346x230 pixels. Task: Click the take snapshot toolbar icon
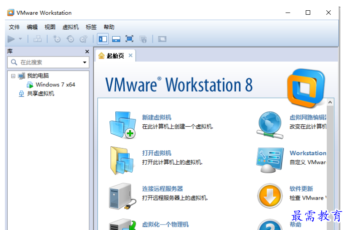click(x=57, y=39)
